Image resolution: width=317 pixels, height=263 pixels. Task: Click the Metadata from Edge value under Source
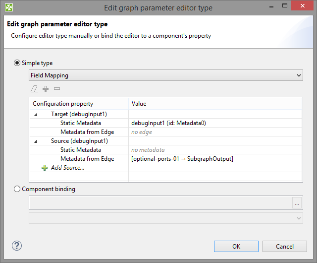[182, 159]
